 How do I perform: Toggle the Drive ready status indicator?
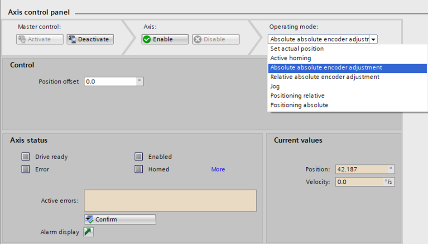(26, 157)
